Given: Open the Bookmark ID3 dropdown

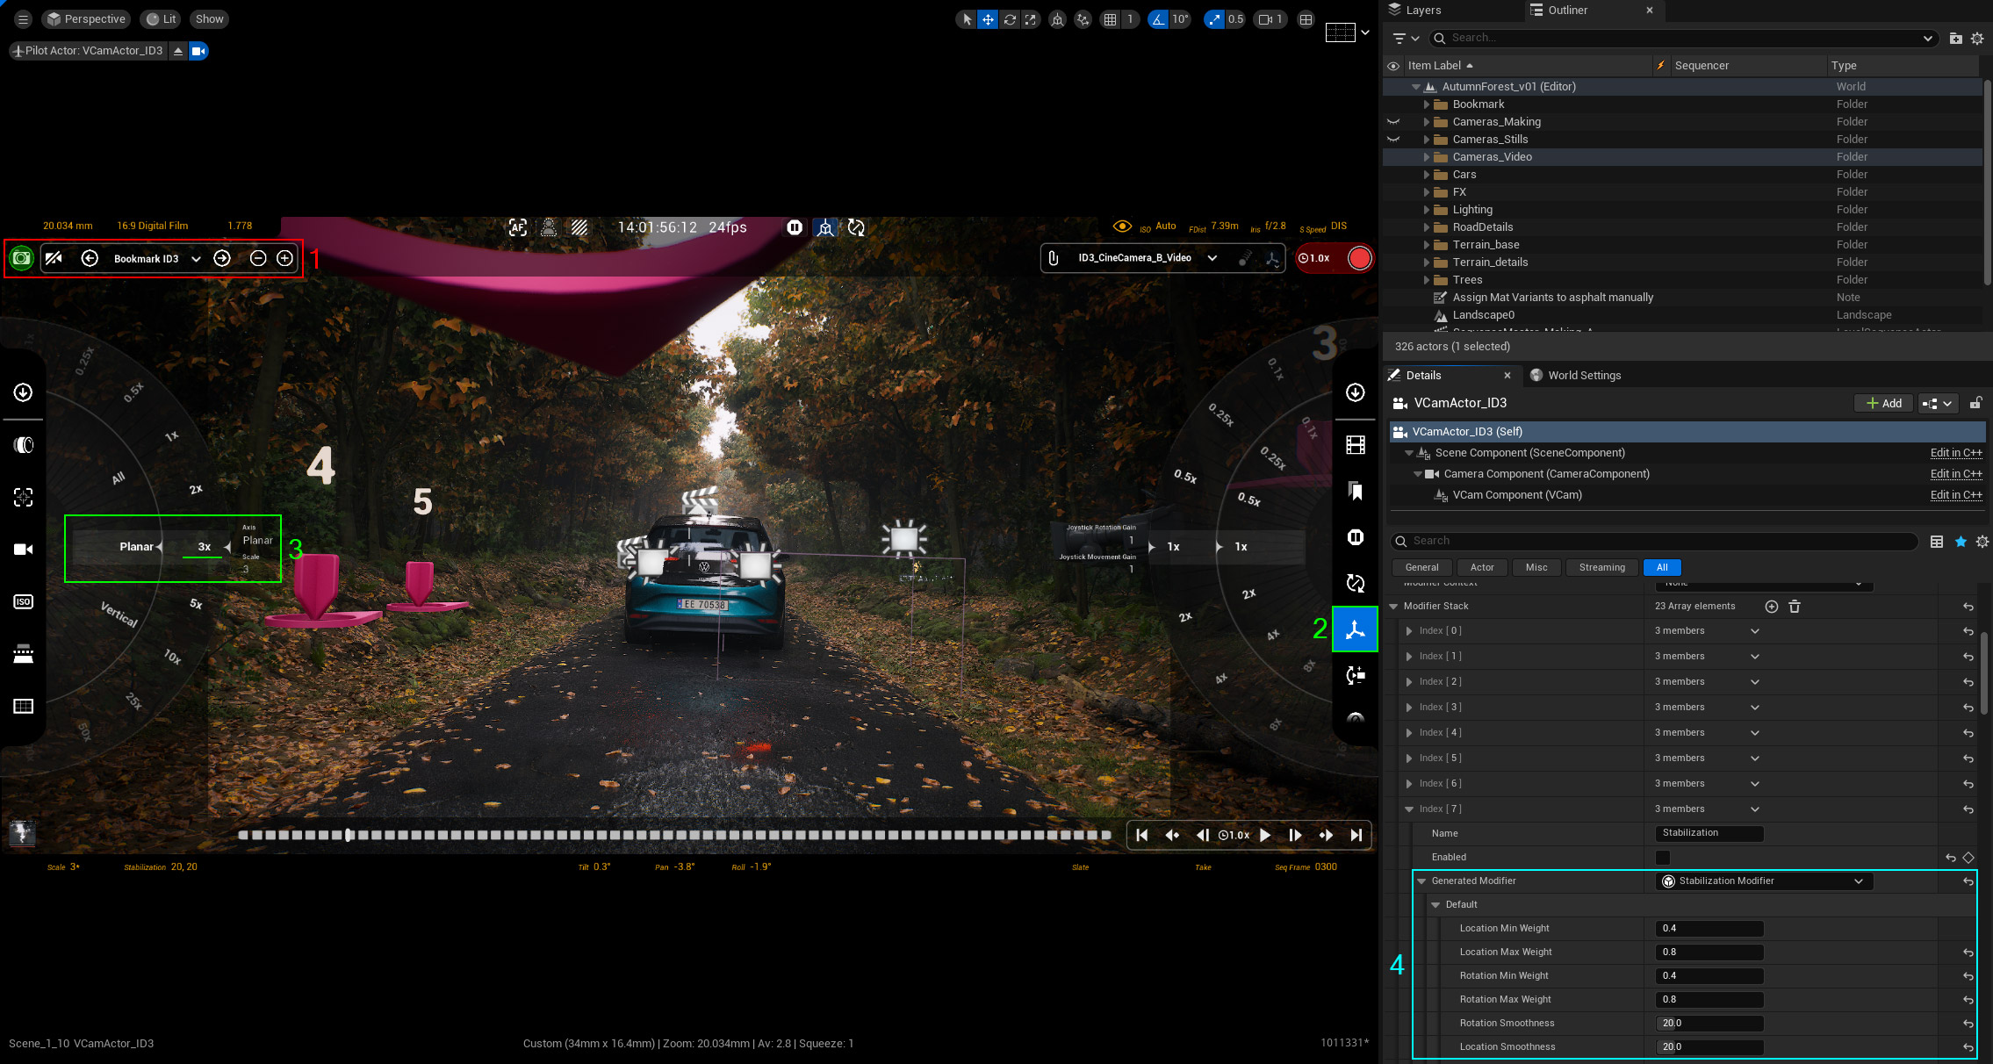Looking at the screenshot, I should click(x=196, y=259).
